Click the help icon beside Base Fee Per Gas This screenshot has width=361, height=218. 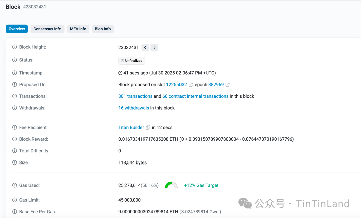click(14, 212)
